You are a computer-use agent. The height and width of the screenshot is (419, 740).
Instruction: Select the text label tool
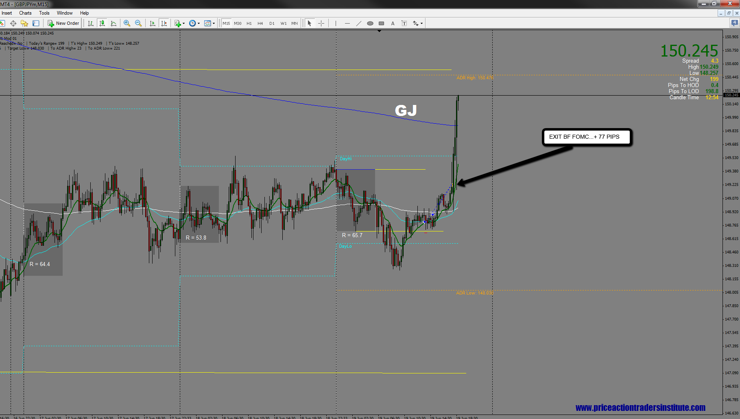[x=404, y=23]
